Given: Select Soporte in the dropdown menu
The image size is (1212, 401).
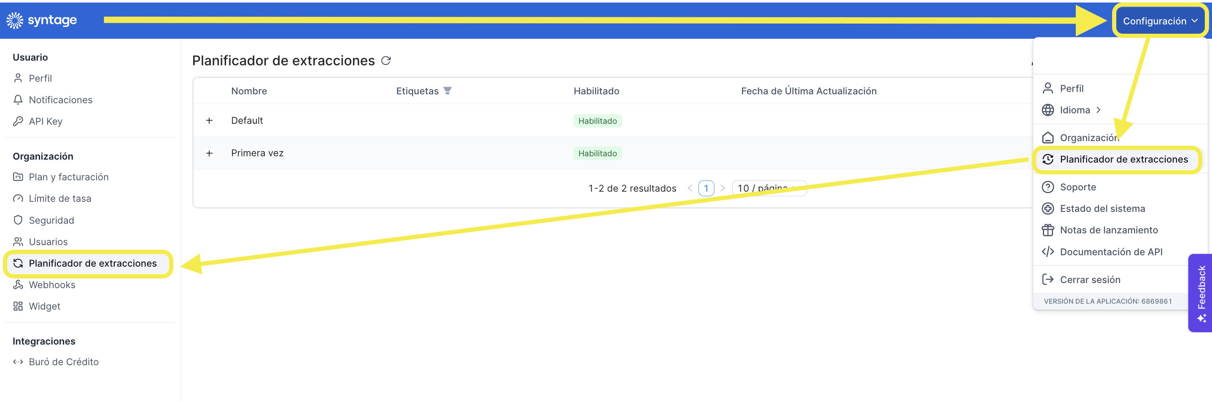Looking at the screenshot, I should [x=1078, y=187].
